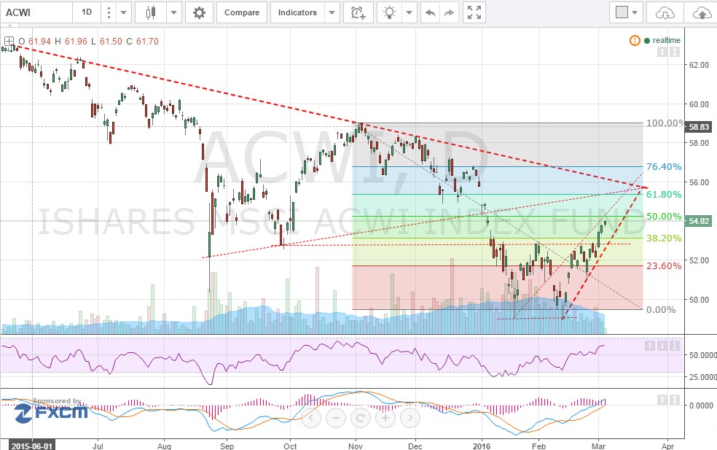
Task: Click the green realtime status indicator
Action: pyautogui.click(x=662, y=40)
